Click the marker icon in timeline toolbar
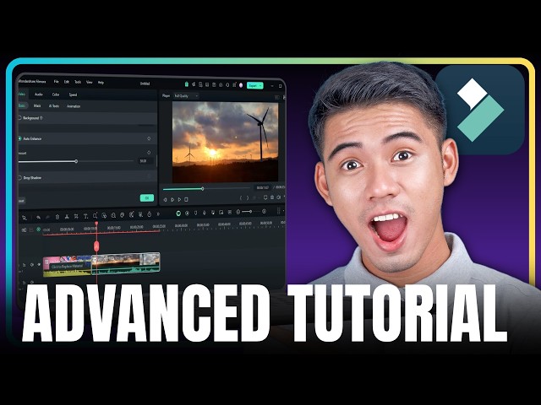This screenshot has width=541, height=405. pos(195,213)
